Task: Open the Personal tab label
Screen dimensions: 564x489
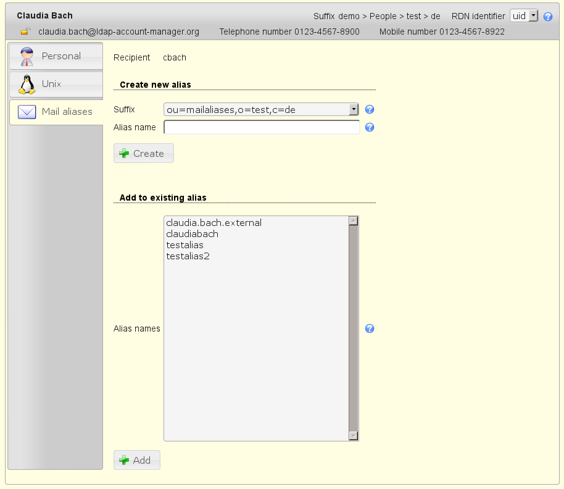Action: (61, 56)
